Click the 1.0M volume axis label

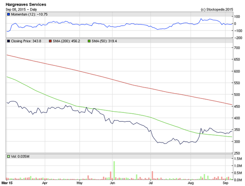click(x=238, y=166)
